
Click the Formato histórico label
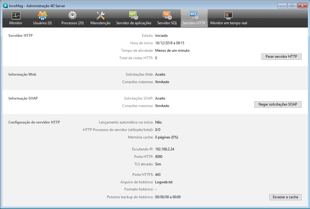tap(139, 189)
